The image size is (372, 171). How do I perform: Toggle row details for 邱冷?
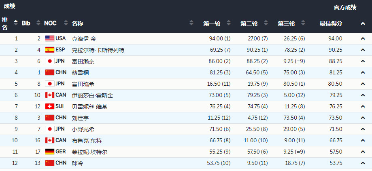click(363, 163)
